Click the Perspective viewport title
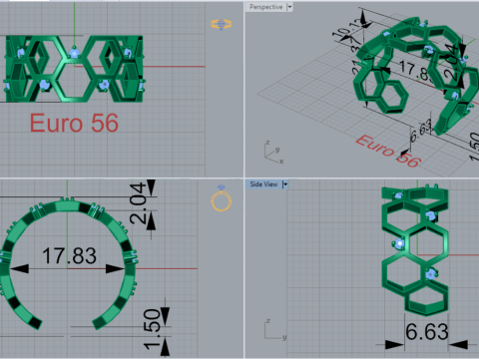Image resolution: width=479 pixels, height=359 pixels. [265, 7]
